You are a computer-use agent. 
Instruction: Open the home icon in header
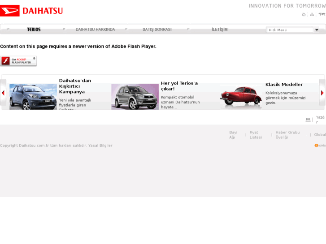(x=304, y=14)
